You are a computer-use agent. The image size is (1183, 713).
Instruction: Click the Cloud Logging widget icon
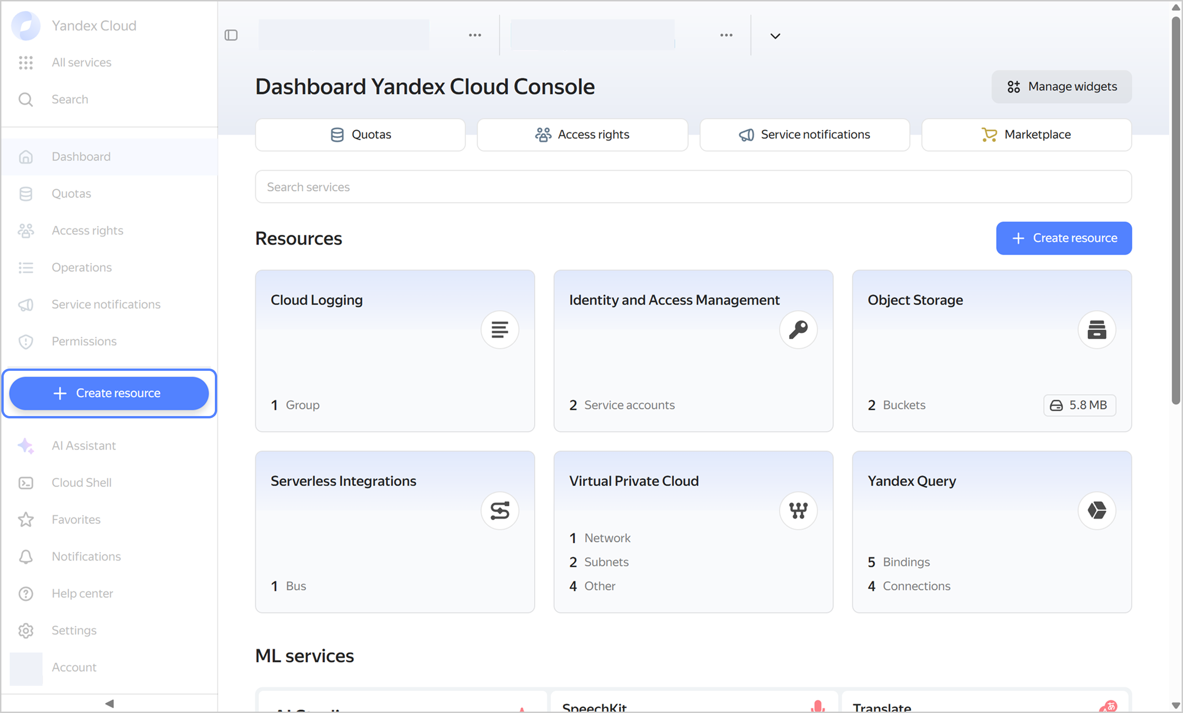point(500,330)
